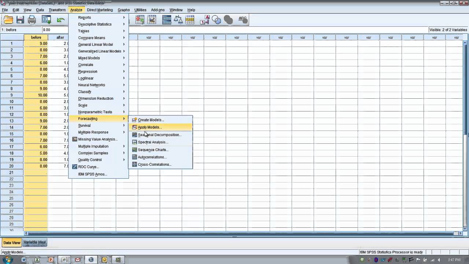Expand Survival submenu

coord(98,125)
